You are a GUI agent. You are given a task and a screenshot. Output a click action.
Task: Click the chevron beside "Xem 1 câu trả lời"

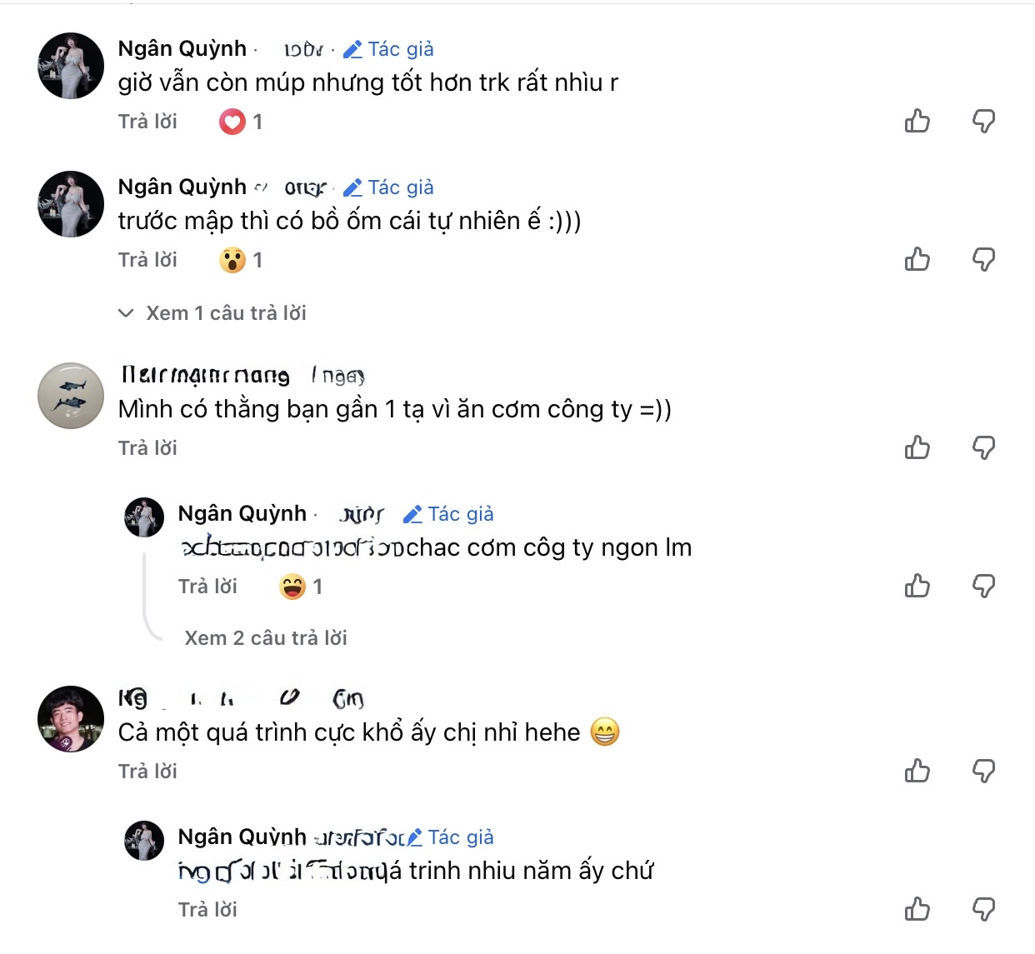[126, 313]
